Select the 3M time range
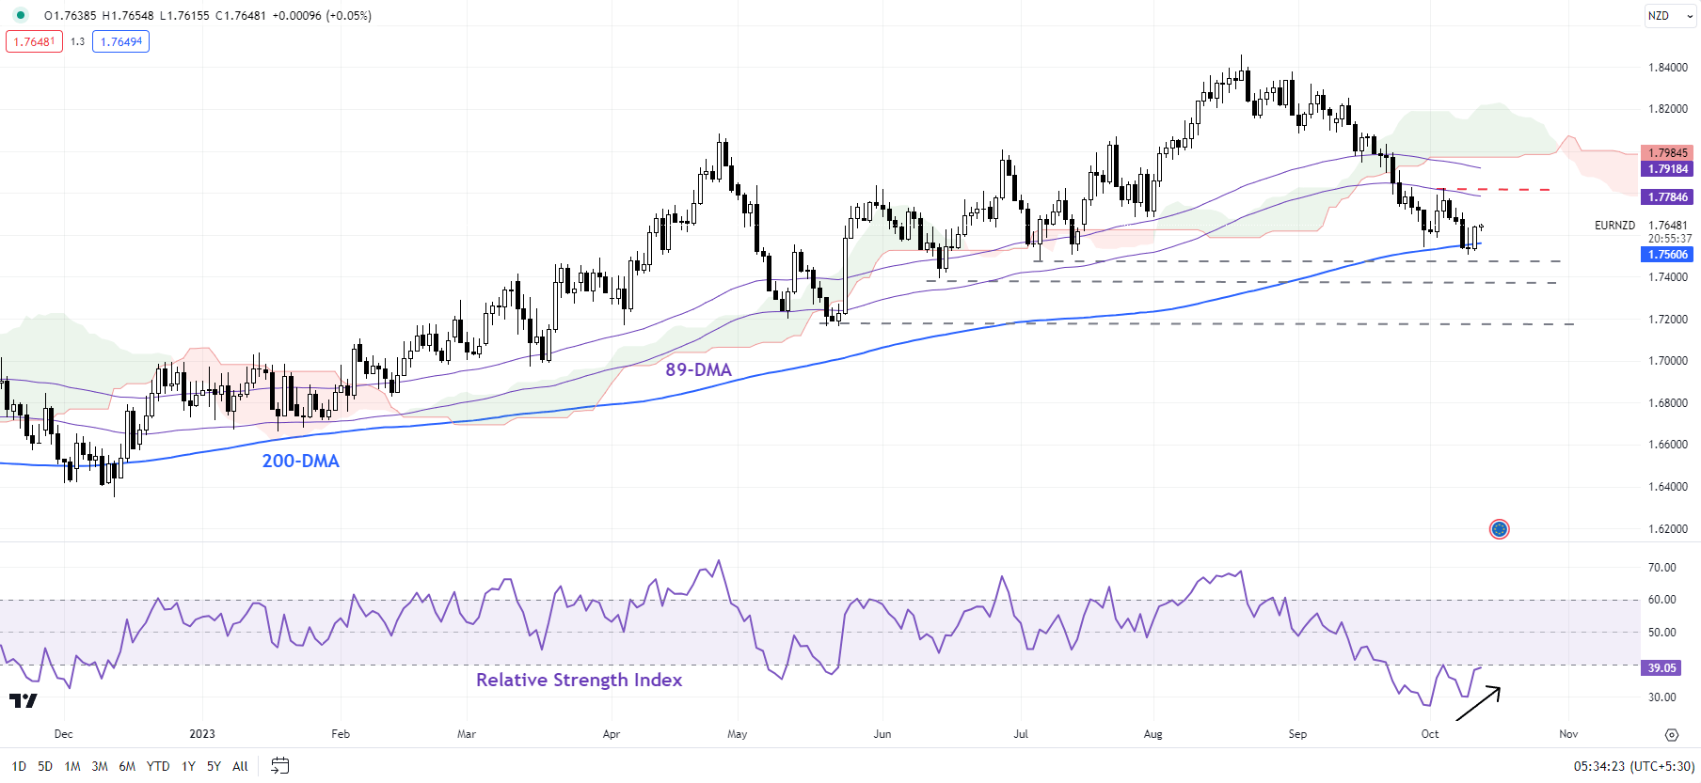The height and width of the screenshot is (783, 1701). (100, 766)
